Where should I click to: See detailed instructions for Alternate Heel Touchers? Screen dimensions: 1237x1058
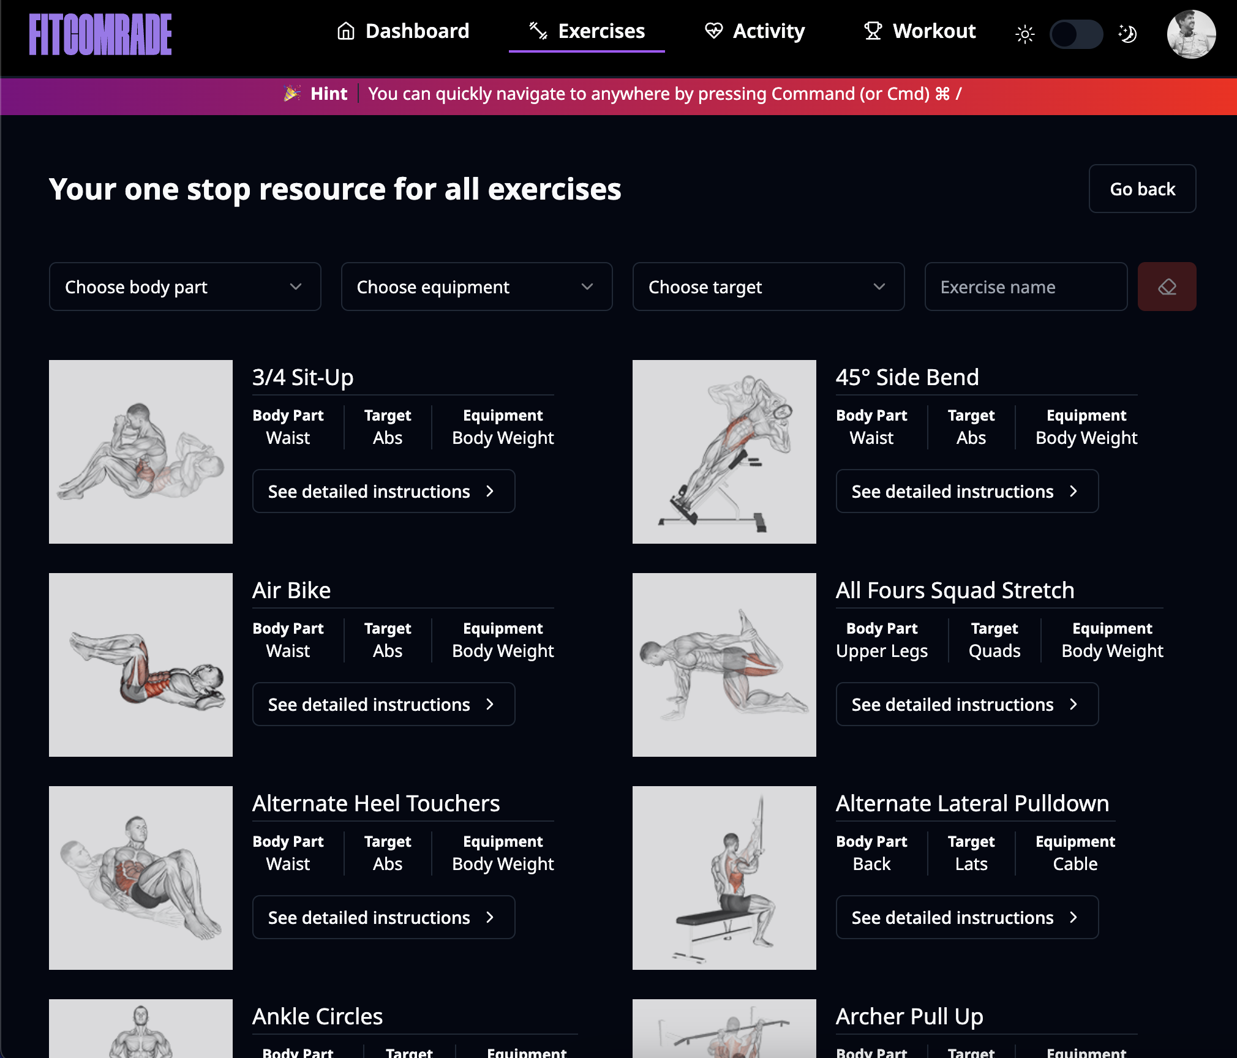click(x=383, y=917)
